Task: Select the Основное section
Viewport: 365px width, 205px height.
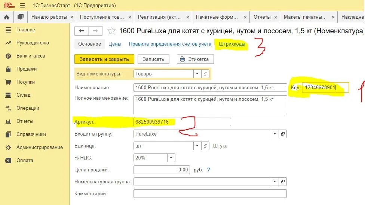Action: pos(89,44)
